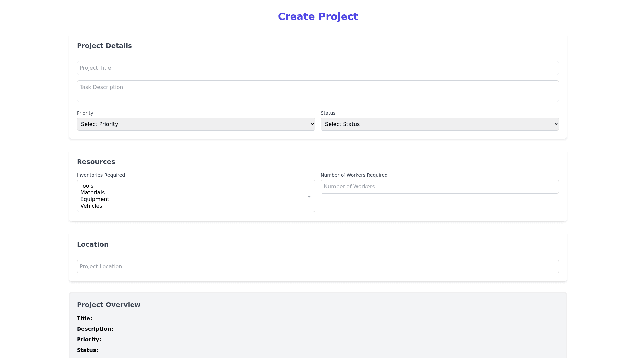Pick Vehicles in the inventories list
The width and height of the screenshot is (636, 358).
tap(91, 206)
